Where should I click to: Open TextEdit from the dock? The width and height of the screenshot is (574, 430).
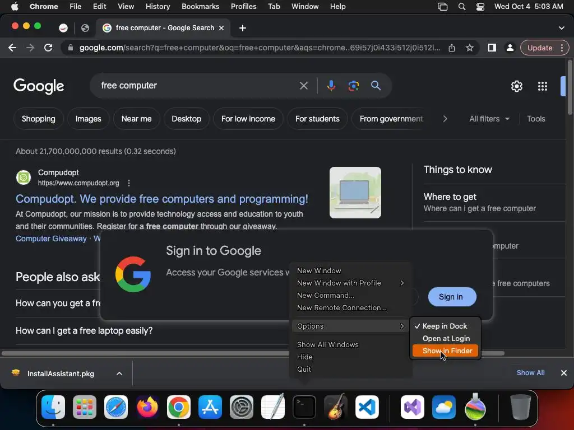[273, 407]
